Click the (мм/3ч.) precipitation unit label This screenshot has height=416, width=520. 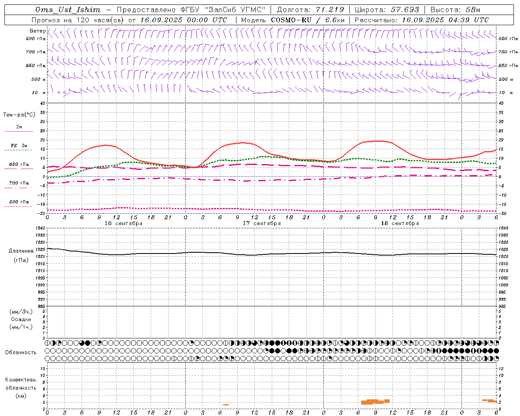[x=21, y=312]
